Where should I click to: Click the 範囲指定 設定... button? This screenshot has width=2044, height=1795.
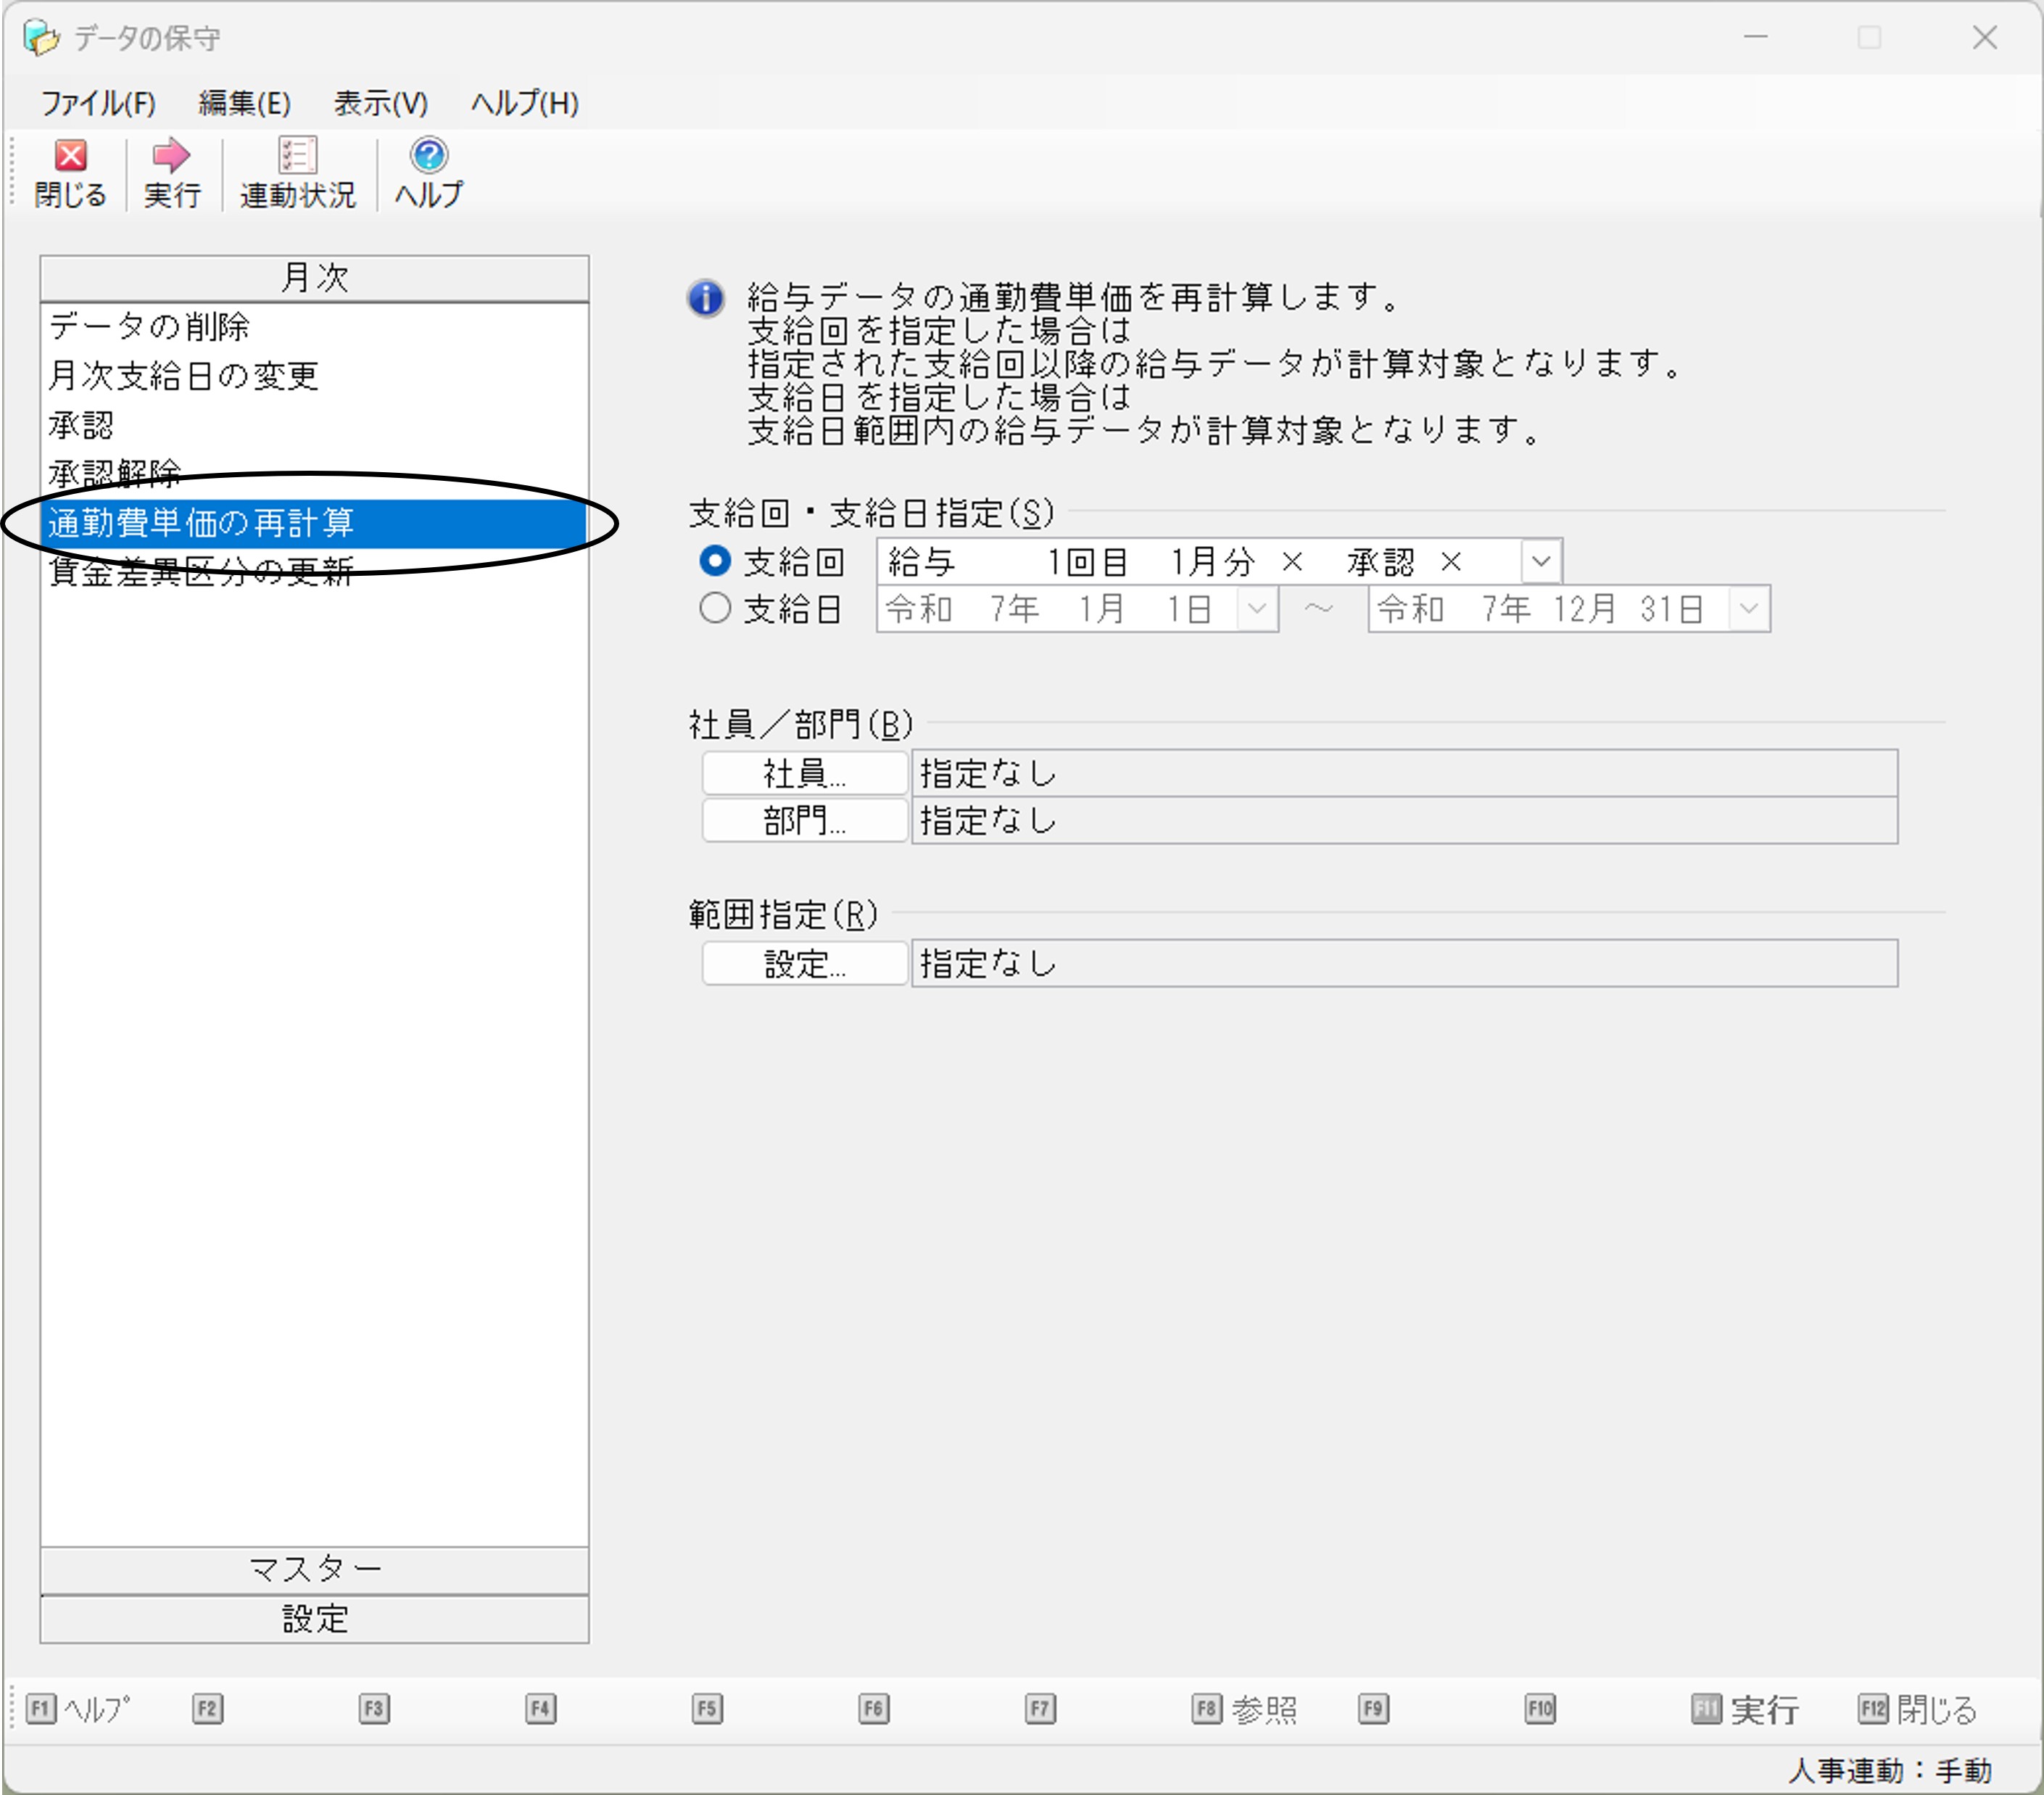[805, 963]
